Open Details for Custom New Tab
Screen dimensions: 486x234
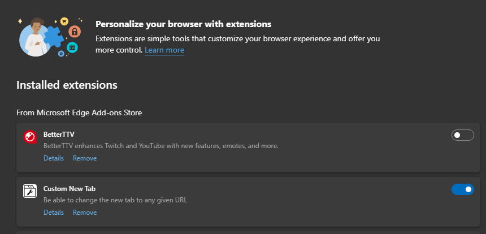pos(54,213)
